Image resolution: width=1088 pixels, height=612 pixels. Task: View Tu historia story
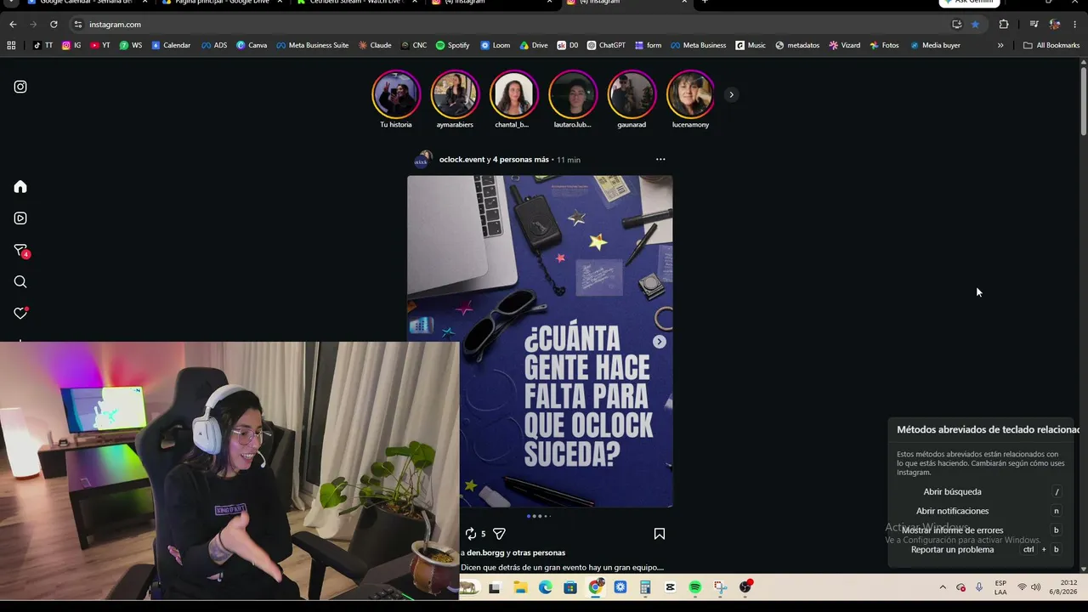click(x=396, y=94)
